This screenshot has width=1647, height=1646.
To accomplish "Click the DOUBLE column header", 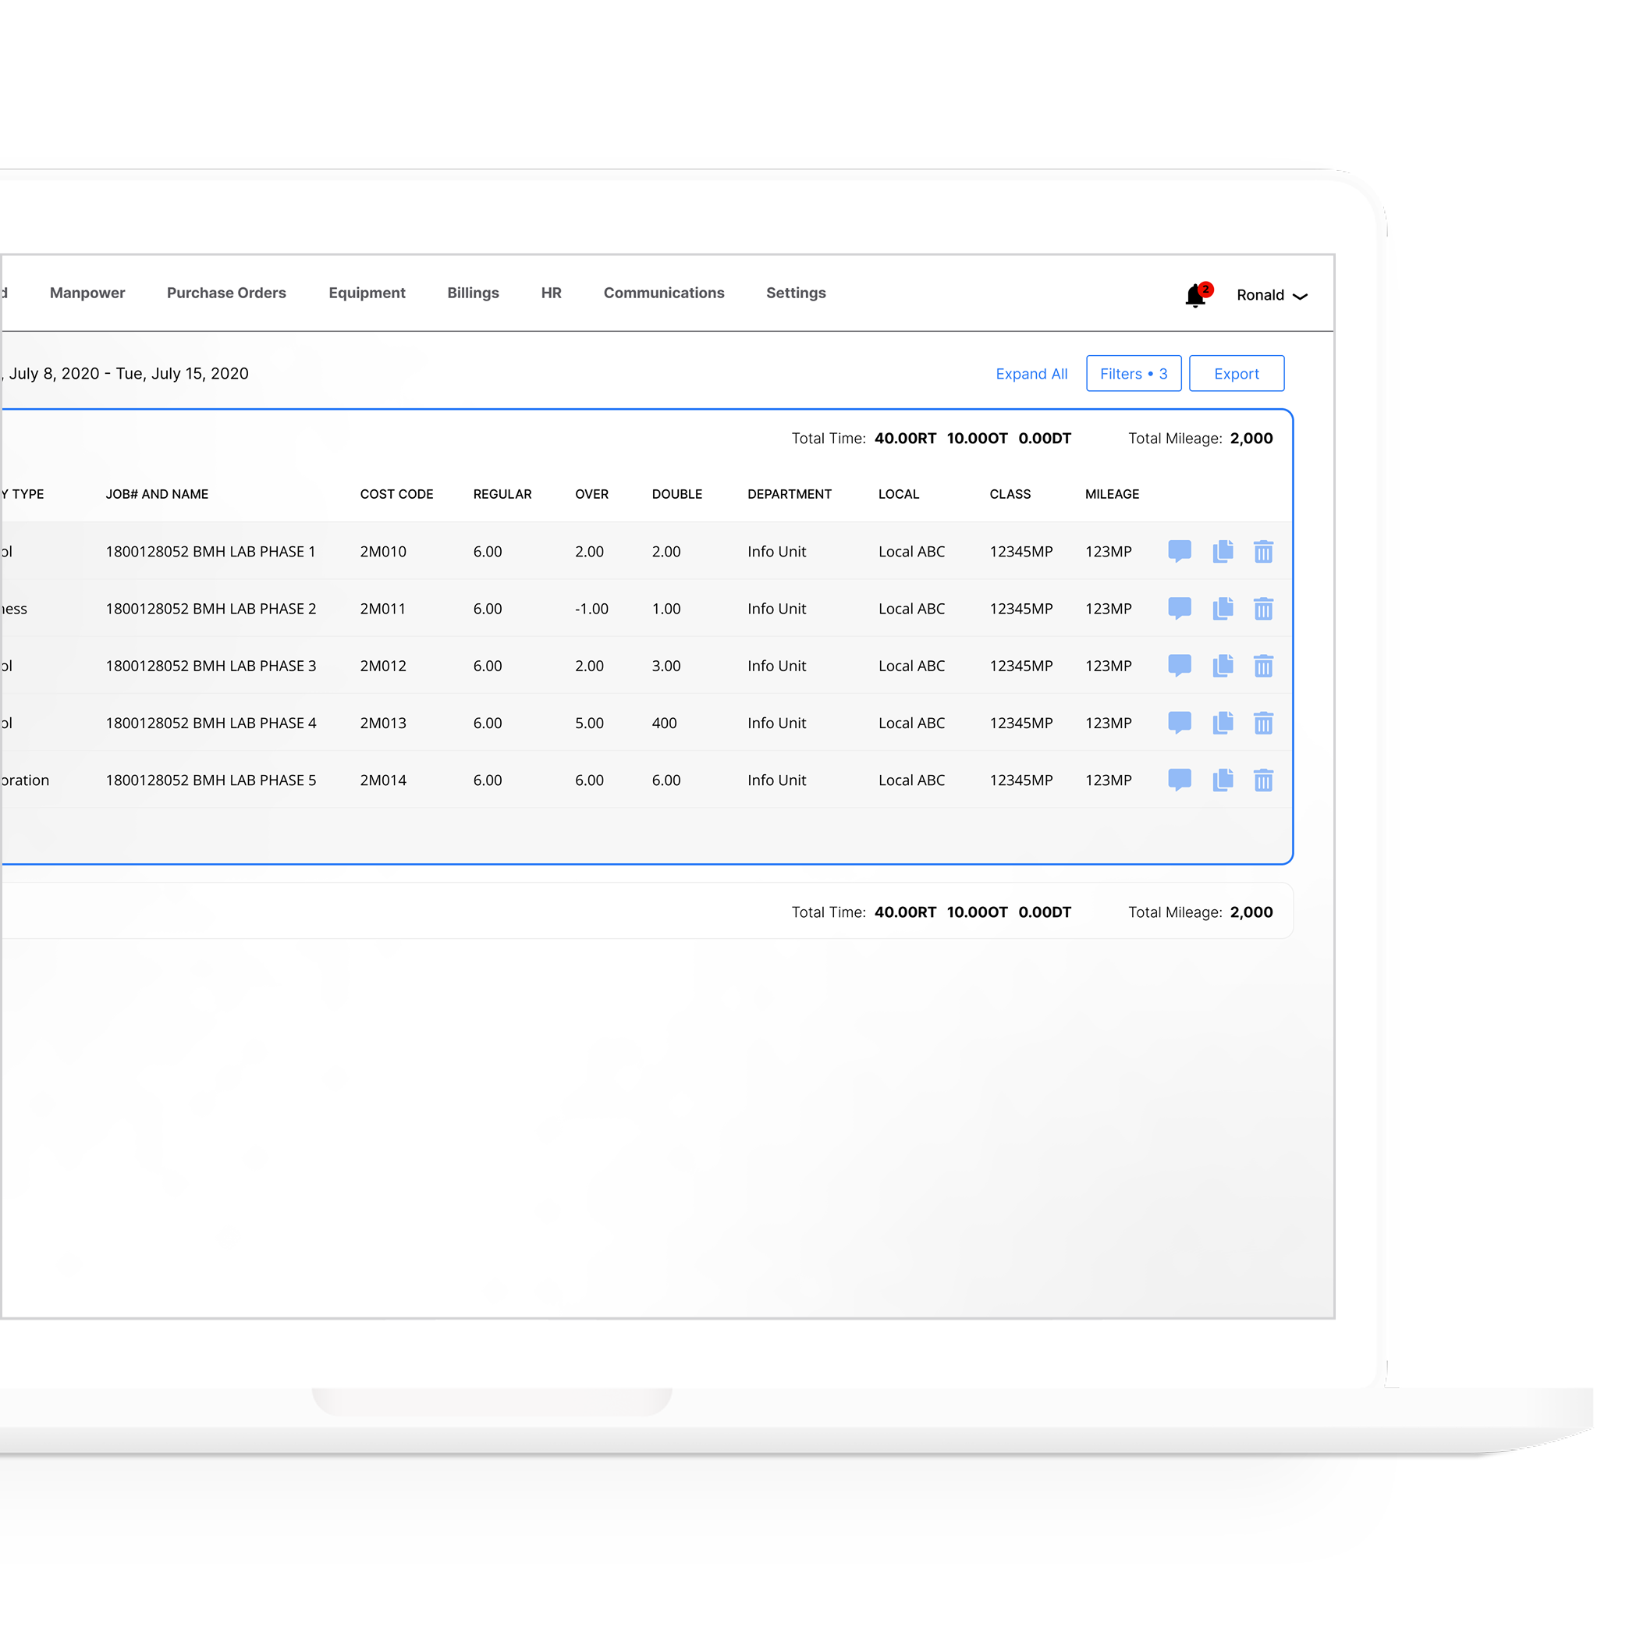I will tap(677, 495).
